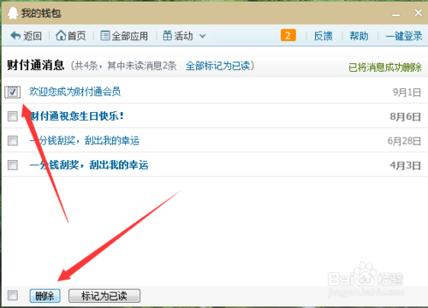Open the 帮助 help link
Screen dimensions: 428x308
point(359,36)
